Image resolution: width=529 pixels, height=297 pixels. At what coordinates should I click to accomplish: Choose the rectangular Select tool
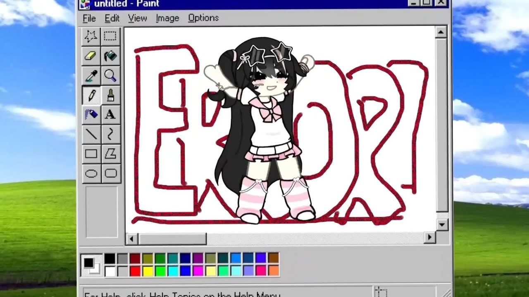click(110, 36)
